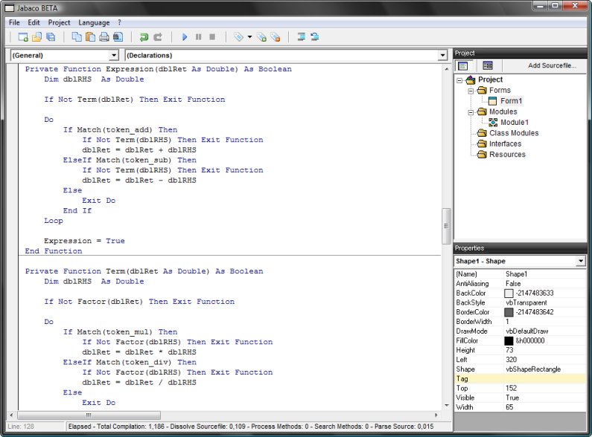This screenshot has height=437, width=592.
Task: Click the code editor vertical scrollbar thumb
Action: (x=446, y=226)
